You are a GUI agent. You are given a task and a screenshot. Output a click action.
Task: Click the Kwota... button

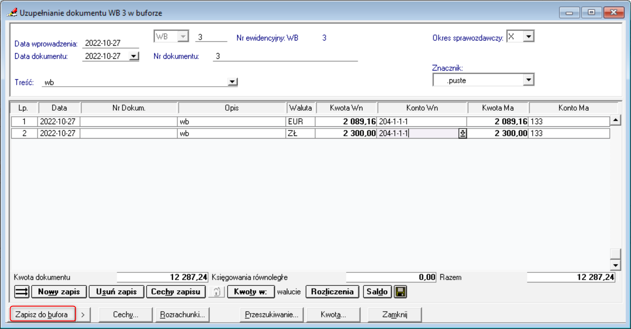pos(334,314)
